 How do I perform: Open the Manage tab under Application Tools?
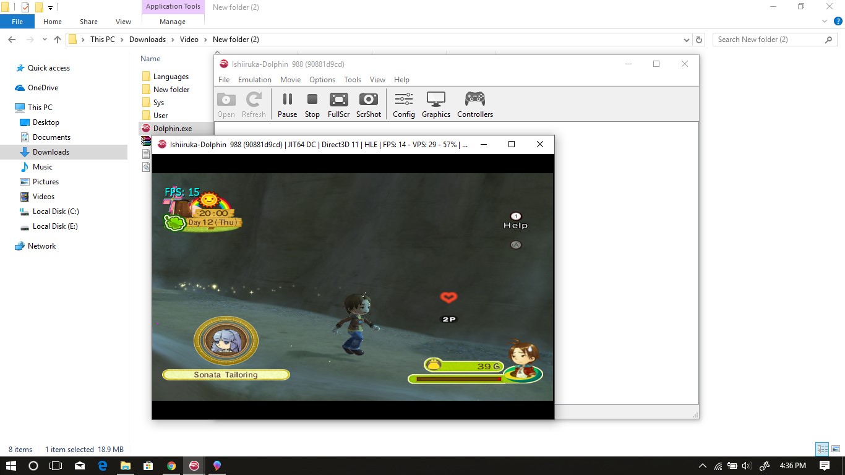click(x=173, y=22)
